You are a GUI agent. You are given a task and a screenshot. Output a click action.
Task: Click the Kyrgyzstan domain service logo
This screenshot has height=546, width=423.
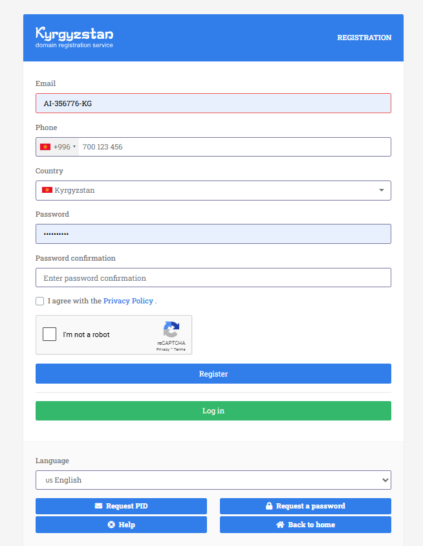click(74, 37)
